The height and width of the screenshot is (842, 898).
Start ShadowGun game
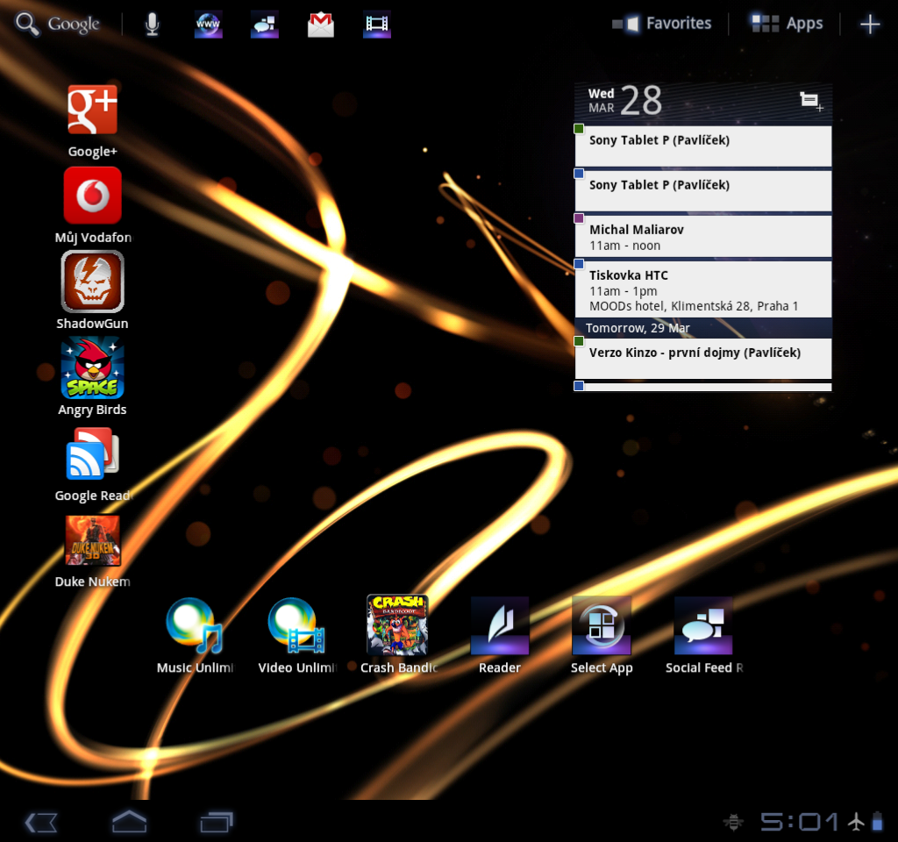click(x=92, y=282)
